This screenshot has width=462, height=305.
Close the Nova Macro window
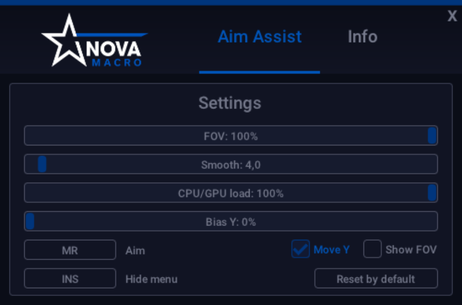pyautogui.click(x=451, y=16)
